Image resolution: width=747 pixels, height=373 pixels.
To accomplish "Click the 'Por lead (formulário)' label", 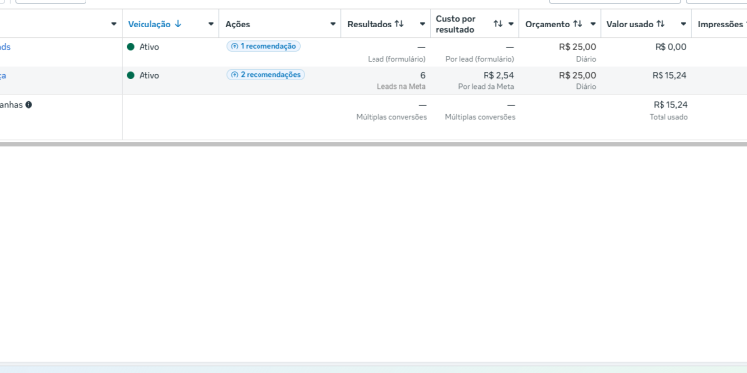I will point(480,60).
